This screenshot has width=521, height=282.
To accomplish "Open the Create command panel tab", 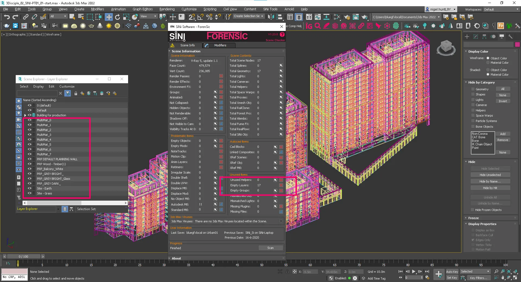I will (467, 37).
